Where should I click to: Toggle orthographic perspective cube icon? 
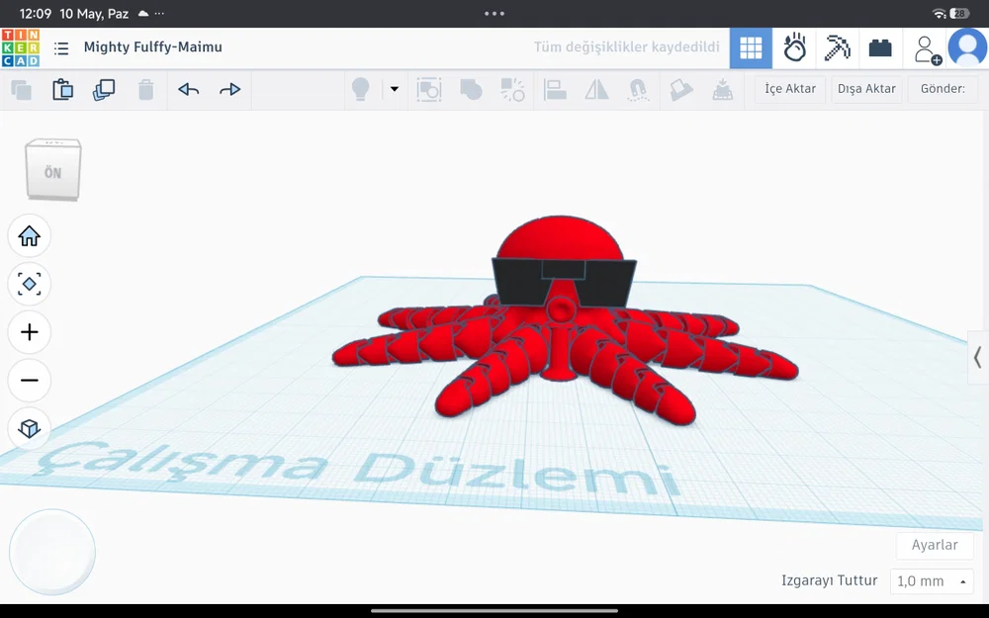tap(29, 429)
